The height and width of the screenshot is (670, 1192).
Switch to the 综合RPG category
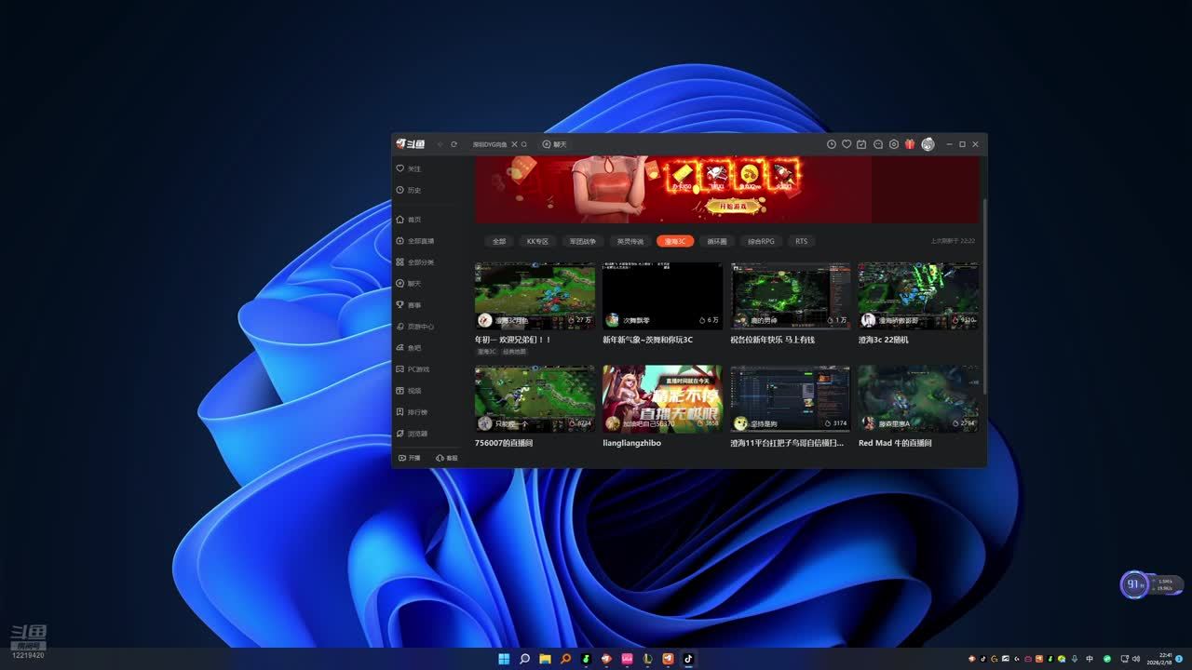761,241
